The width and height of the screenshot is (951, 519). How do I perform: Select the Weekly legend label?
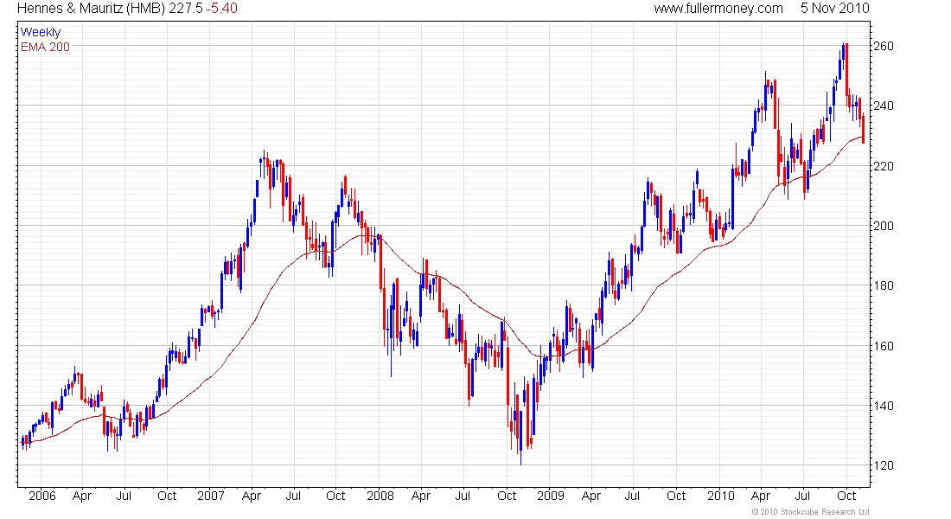point(41,32)
